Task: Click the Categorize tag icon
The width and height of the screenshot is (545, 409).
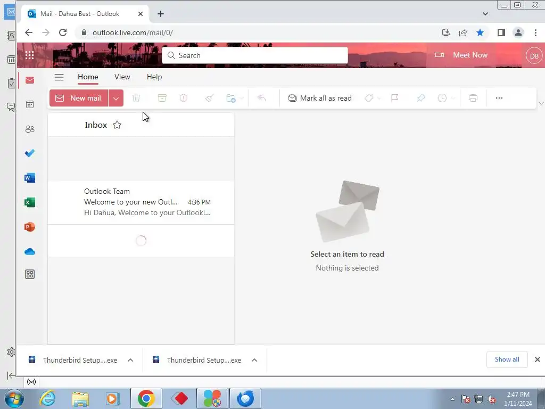Action: point(369,98)
